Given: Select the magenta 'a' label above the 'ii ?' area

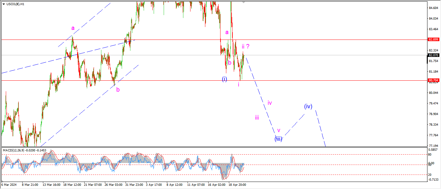Looking at the screenshot, I should [x=227, y=32].
